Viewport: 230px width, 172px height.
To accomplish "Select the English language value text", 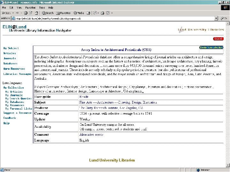I will 84,140.
